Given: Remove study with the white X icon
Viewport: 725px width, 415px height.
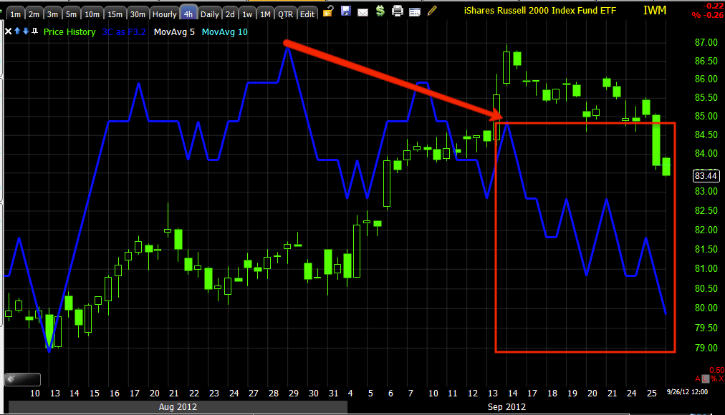Looking at the screenshot, I should coord(8,31).
